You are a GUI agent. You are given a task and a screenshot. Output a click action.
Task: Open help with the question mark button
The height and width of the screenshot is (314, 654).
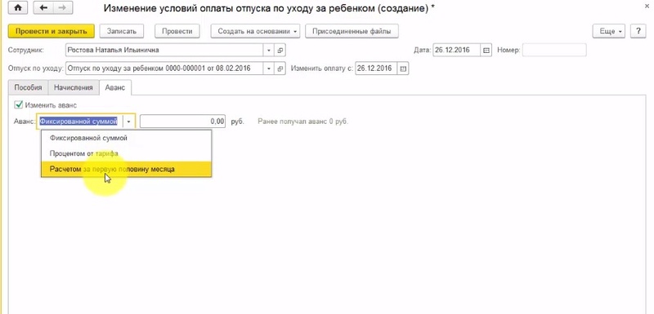pyautogui.click(x=638, y=31)
